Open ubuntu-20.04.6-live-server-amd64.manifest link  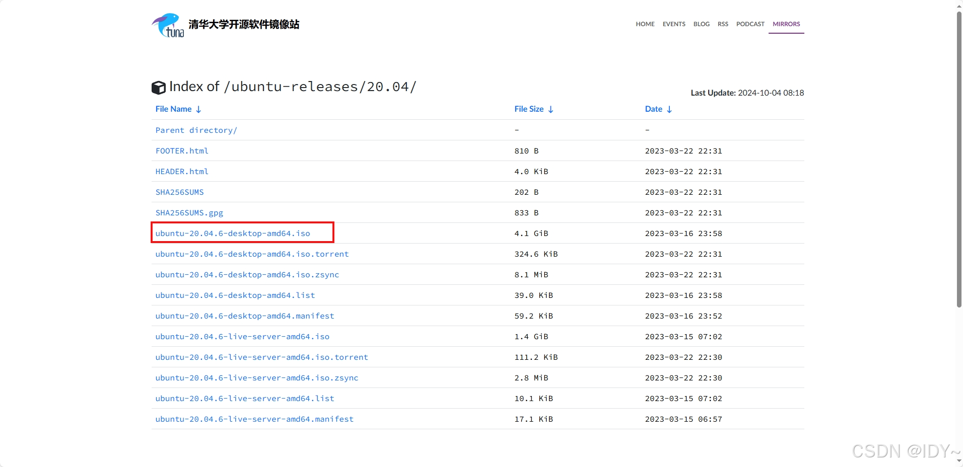point(254,419)
